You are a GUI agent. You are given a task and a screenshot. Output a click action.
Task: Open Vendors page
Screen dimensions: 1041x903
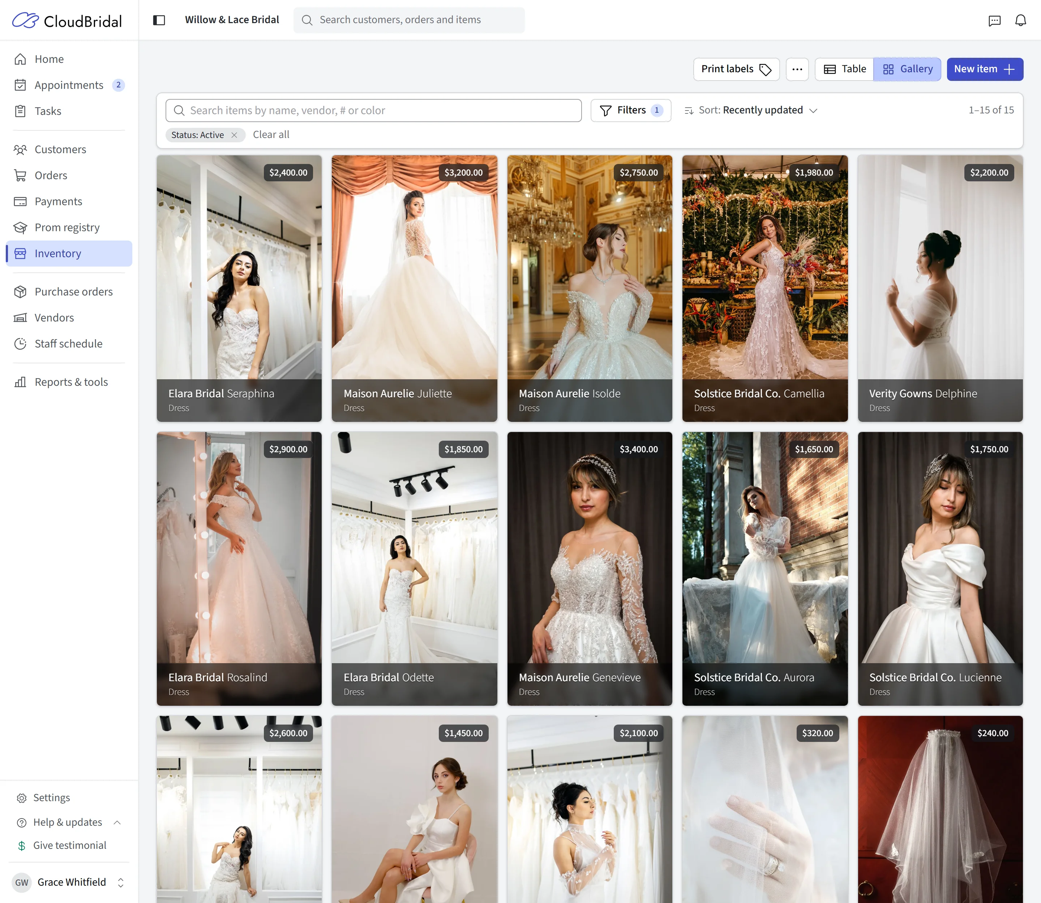click(x=69, y=317)
